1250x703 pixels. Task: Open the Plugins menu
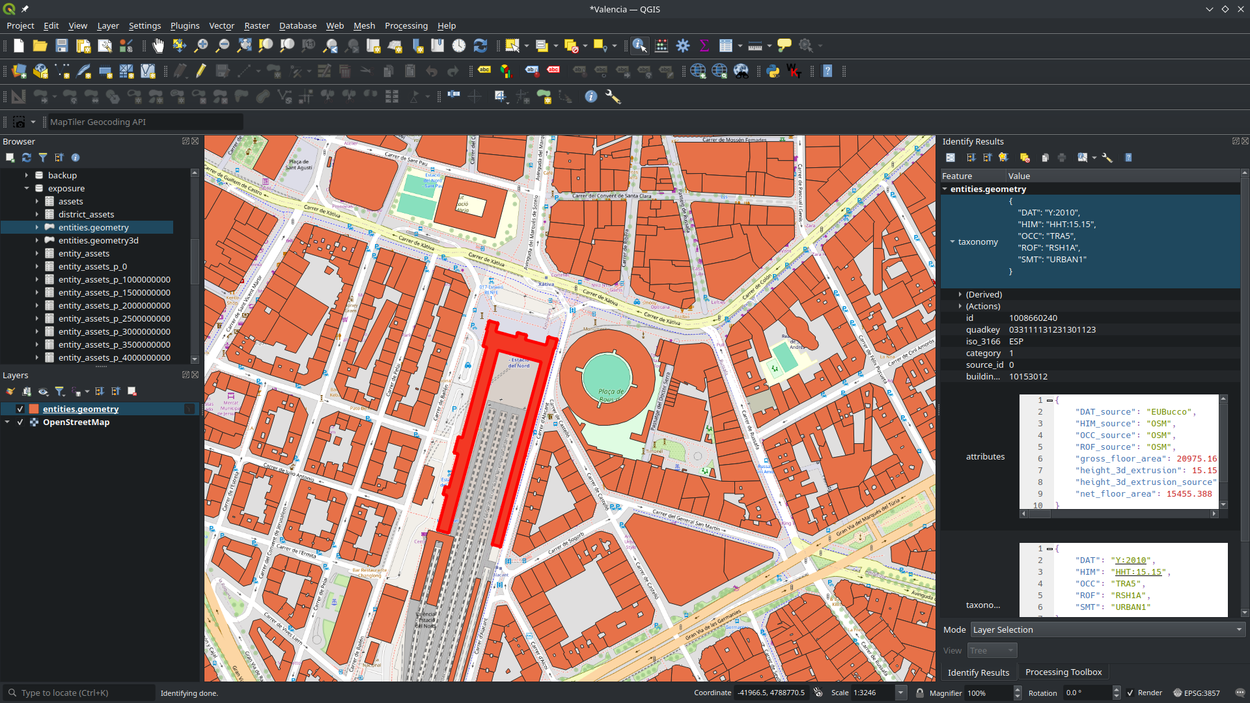[x=185, y=25]
